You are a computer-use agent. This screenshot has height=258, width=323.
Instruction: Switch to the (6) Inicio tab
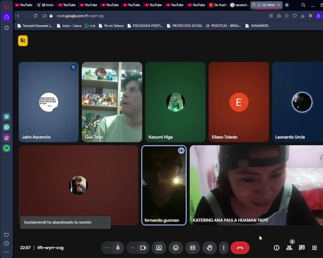pos(45,5)
